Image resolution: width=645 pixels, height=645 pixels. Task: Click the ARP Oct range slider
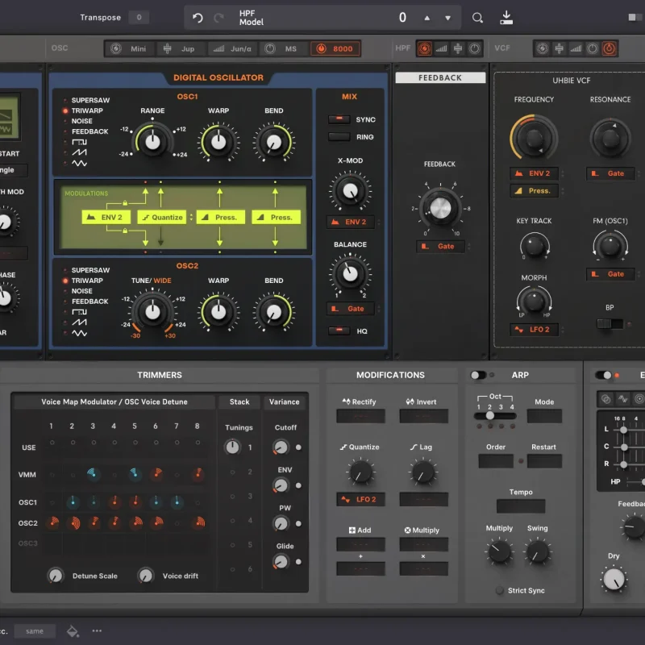pyautogui.click(x=495, y=415)
